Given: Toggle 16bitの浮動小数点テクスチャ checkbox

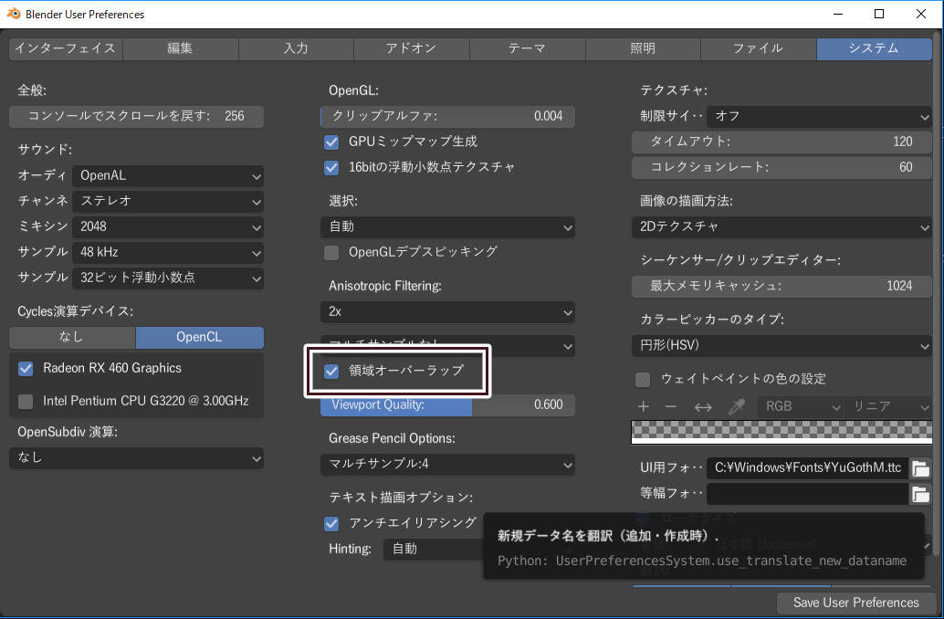Looking at the screenshot, I should click(331, 167).
